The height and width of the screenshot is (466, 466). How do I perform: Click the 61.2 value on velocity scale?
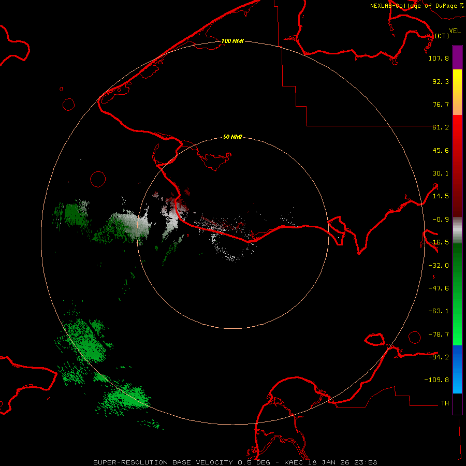[441, 127]
